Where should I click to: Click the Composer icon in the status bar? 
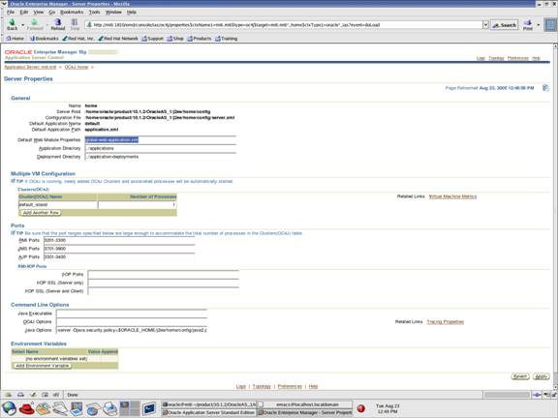pos(33,395)
